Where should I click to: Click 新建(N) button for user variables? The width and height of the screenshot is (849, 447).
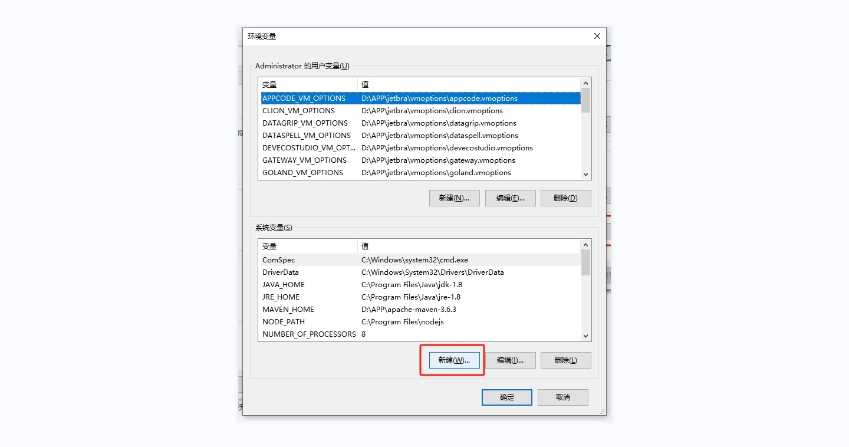coord(454,198)
